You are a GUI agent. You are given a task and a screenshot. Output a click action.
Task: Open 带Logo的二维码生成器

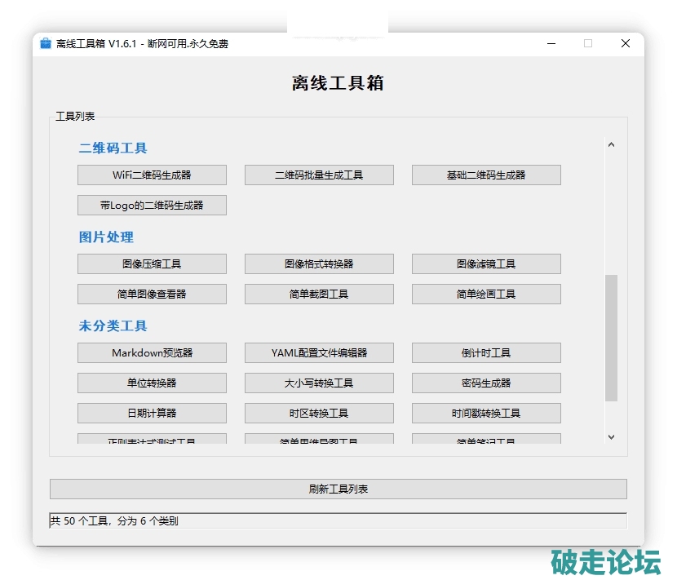(152, 206)
